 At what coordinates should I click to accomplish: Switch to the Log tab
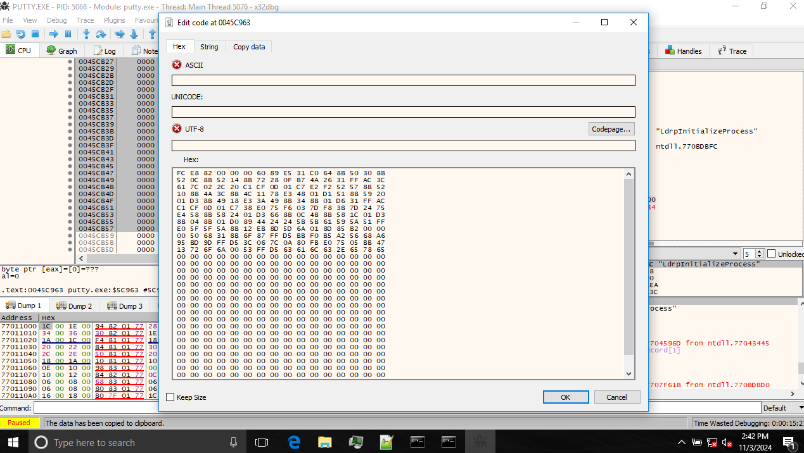pos(105,51)
